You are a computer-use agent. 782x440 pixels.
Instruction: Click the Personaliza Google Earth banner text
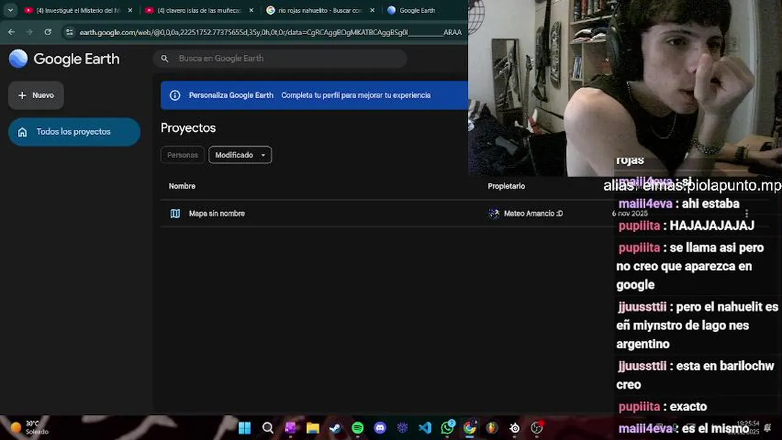click(x=231, y=95)
